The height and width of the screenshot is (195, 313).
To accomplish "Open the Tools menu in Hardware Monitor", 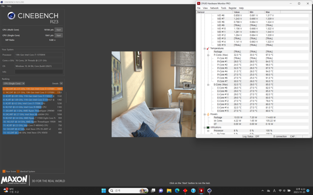I will click(x=223, y=8).
